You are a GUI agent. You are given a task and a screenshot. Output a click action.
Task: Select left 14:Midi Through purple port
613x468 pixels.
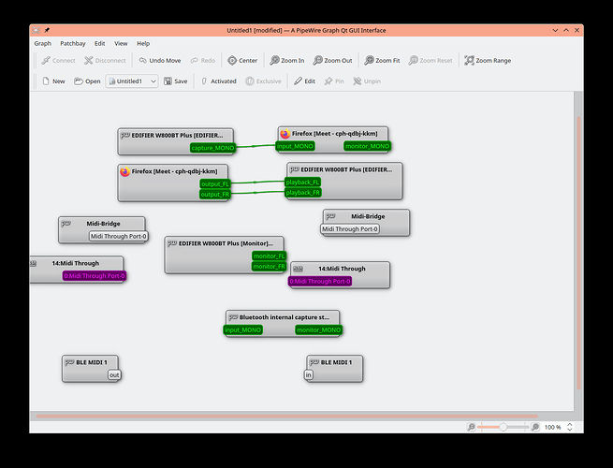[95, 276]
